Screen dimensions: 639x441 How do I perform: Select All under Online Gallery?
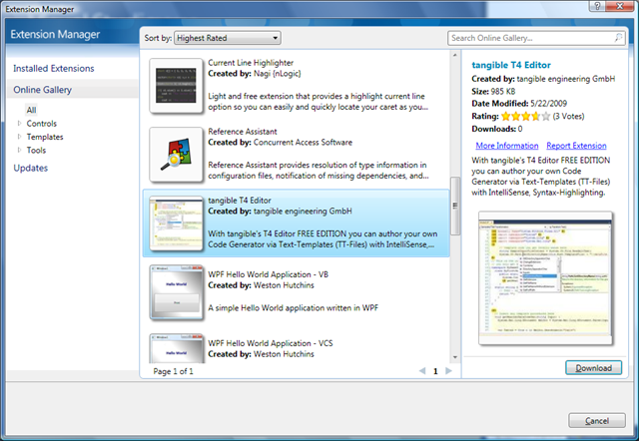click(32, 110)
